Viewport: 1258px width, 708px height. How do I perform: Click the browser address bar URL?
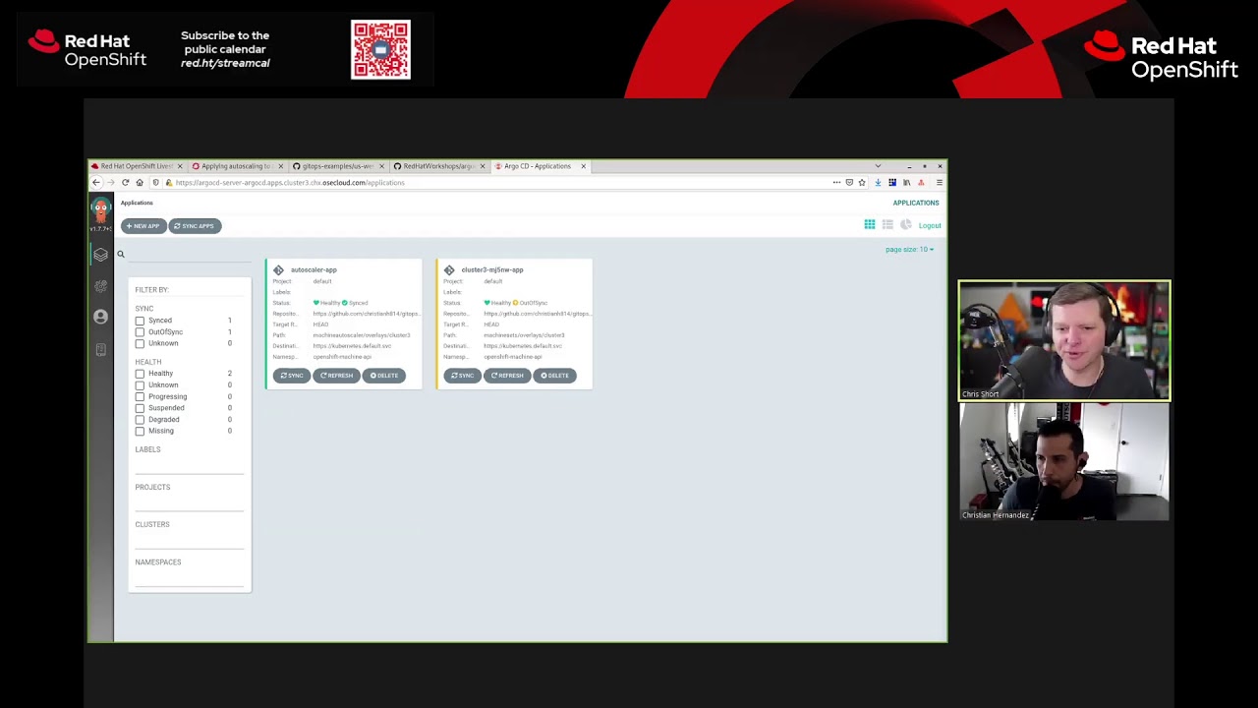[x=290, y=183]
